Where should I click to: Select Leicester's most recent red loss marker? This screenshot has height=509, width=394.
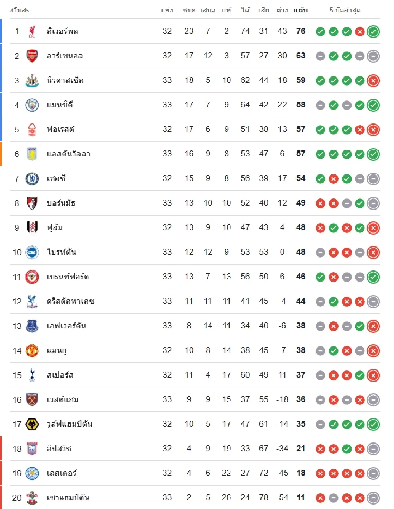pyautogui.click(x=360, y=473)
